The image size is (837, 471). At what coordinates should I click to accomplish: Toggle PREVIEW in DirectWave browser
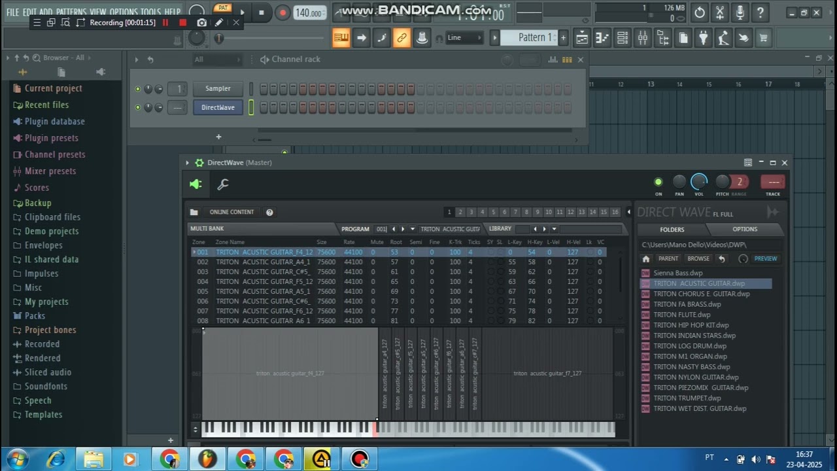pyautogui.click(x=766, y=258)
